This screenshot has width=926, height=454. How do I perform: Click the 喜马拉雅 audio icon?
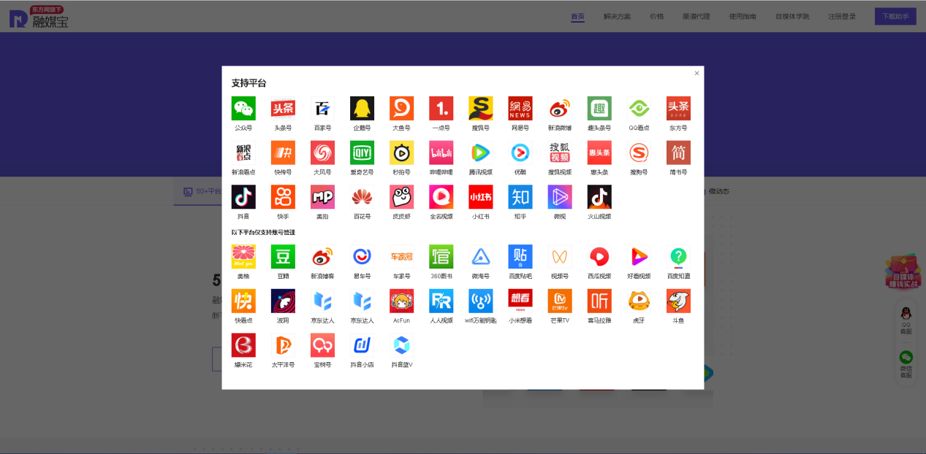(x=599, y=301)
